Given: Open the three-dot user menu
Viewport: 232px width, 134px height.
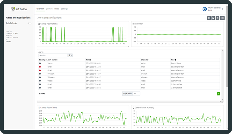Looking at the screenshot, I should (222, 9).
